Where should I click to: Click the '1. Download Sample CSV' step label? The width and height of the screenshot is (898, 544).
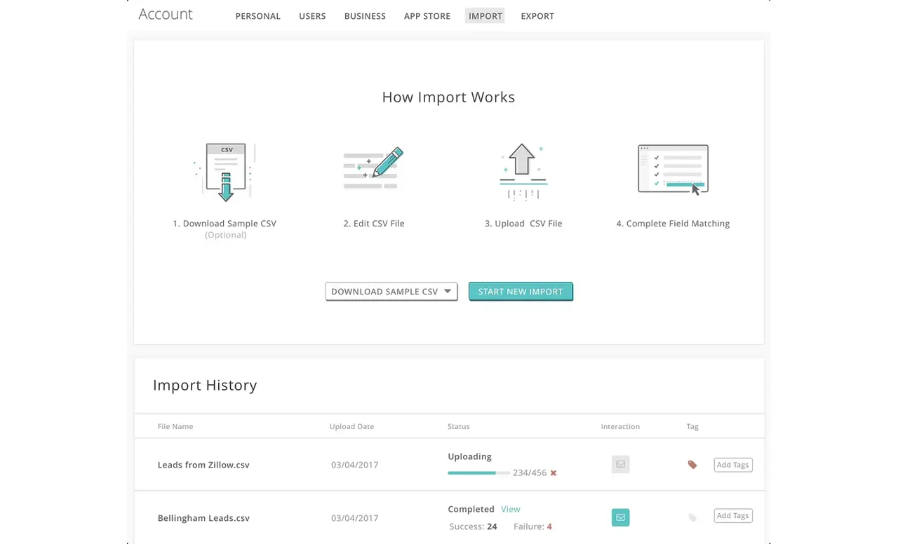pos(224,224)
